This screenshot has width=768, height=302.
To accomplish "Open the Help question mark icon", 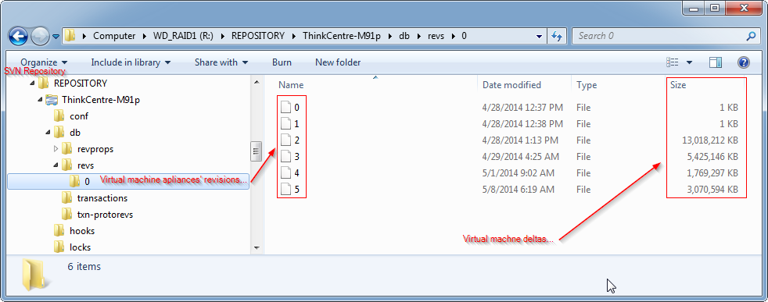I will coord(744,62).
